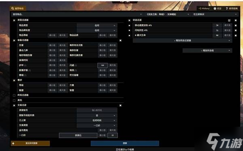Delete the 闪电抗性 #% stat row
Image resolution: width=243 pixels, height=151 pixels.
tap(236, 30)
